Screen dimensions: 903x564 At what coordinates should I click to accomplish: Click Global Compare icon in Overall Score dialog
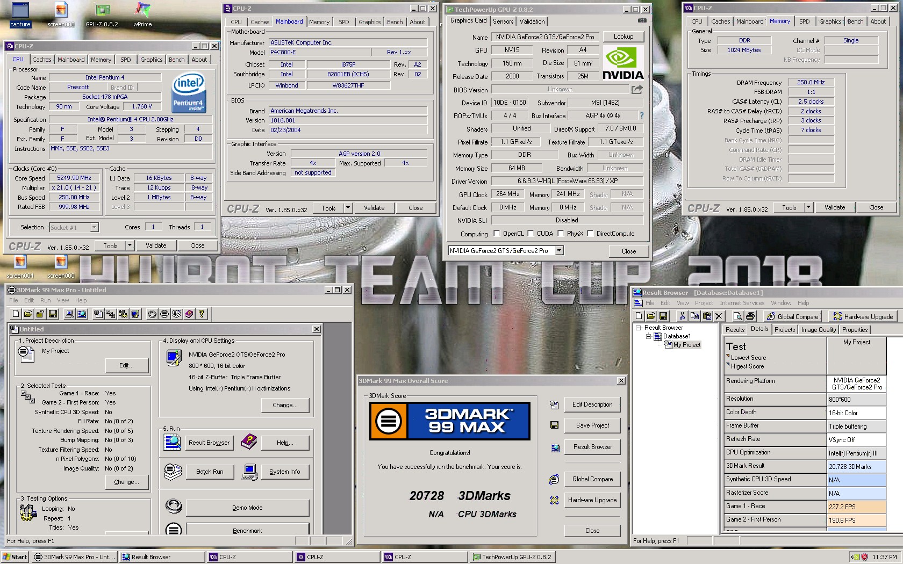554,479
